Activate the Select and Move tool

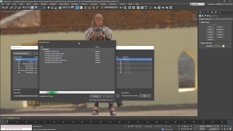tap(48, 7)
